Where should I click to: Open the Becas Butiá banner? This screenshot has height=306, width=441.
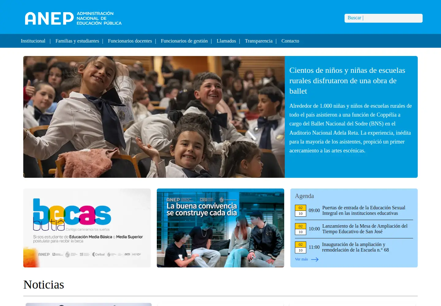pos(87,228)
